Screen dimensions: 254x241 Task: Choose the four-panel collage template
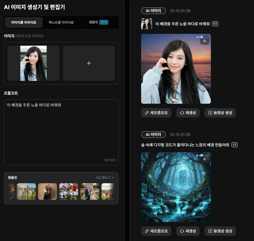pyautogui.click(x=69, y=191)
